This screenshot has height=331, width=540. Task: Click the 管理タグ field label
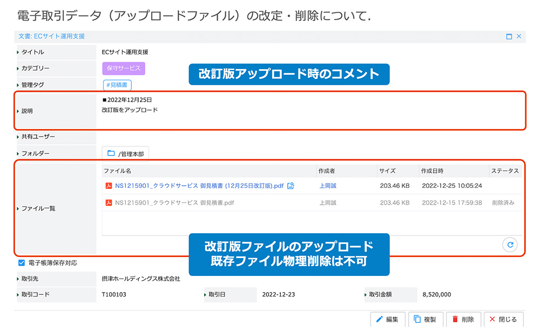point(33,85)
